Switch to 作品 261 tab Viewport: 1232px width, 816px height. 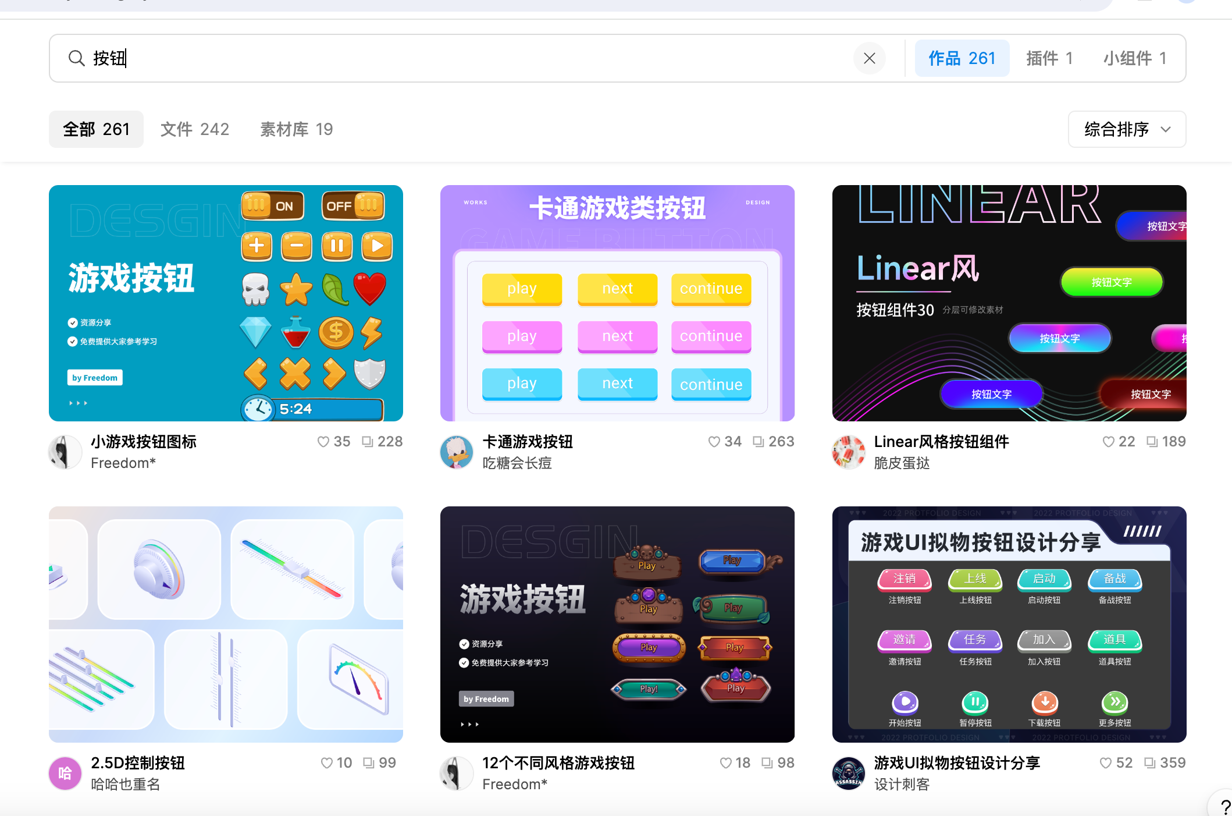(x=962, y=58)
